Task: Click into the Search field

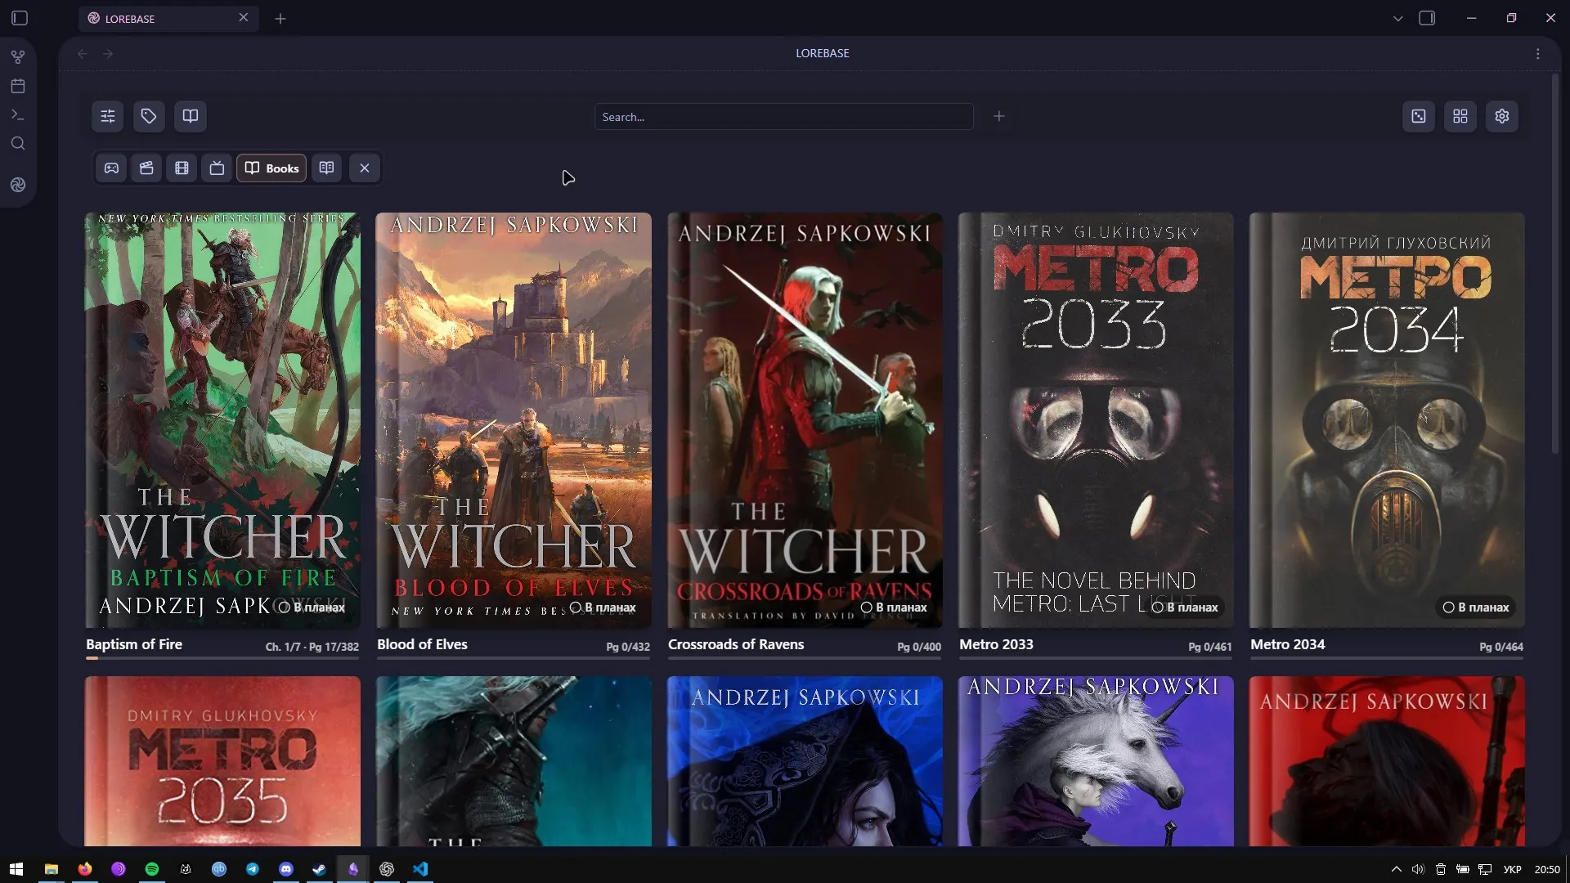Action: click(x=783, y=117)
